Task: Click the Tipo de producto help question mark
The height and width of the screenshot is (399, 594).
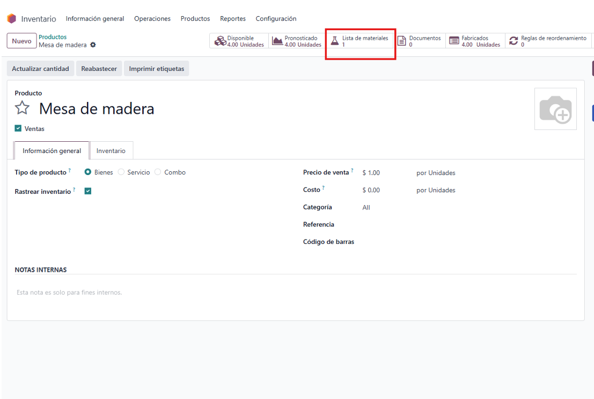Action: point(70,170)
